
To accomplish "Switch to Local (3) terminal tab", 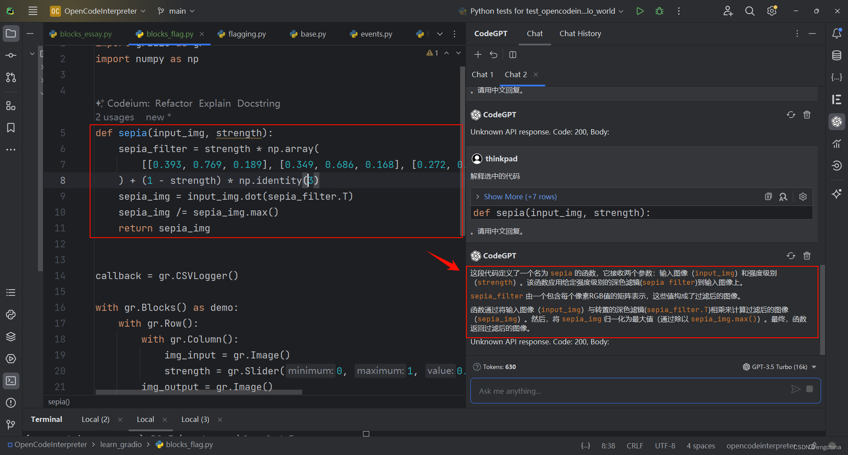I will click(195, 419).
